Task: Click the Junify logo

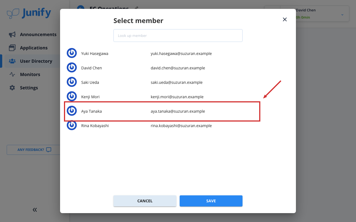Action: [x=29, y=13]
